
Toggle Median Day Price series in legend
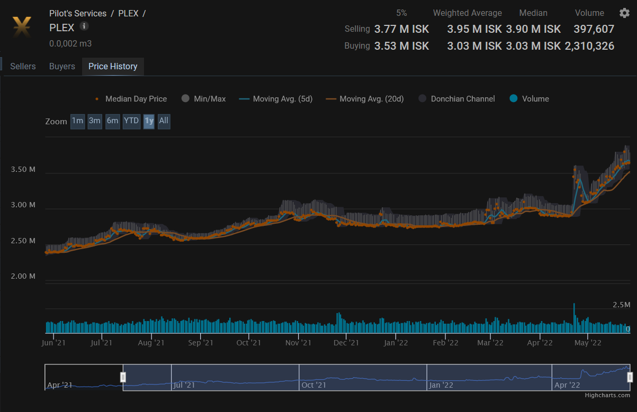pos(131,99)
